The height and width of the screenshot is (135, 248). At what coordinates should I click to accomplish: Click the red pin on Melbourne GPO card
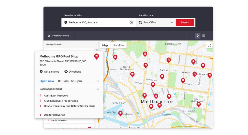[x=96, y=56]
